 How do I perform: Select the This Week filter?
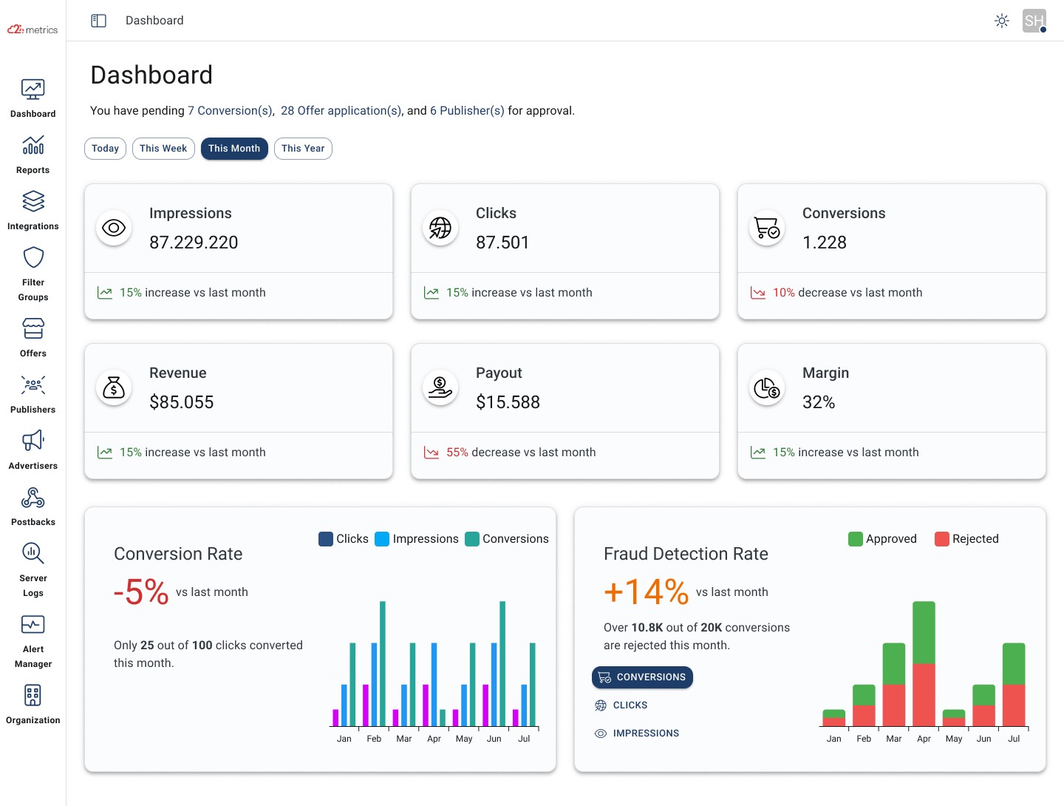pyautogui.click(x=163, y=149)
